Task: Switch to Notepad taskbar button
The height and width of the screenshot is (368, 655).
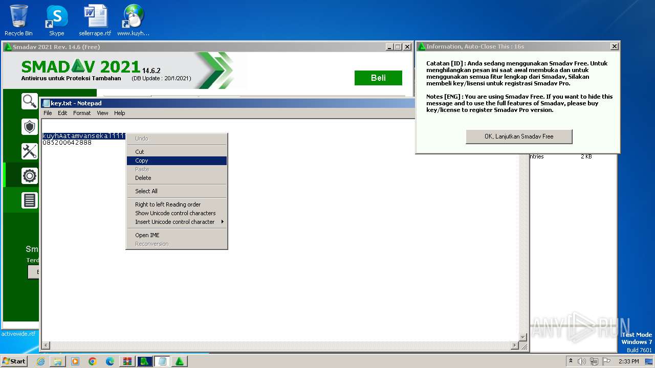Action: point(162,361)
